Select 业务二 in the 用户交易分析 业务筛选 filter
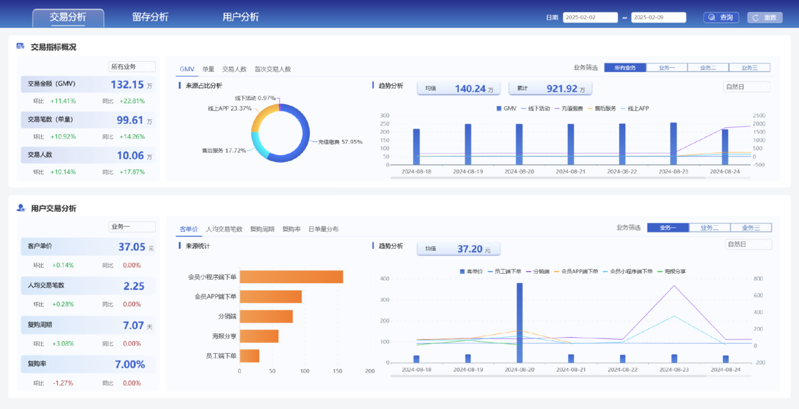The image size is (799, 409). click(709, 228)
